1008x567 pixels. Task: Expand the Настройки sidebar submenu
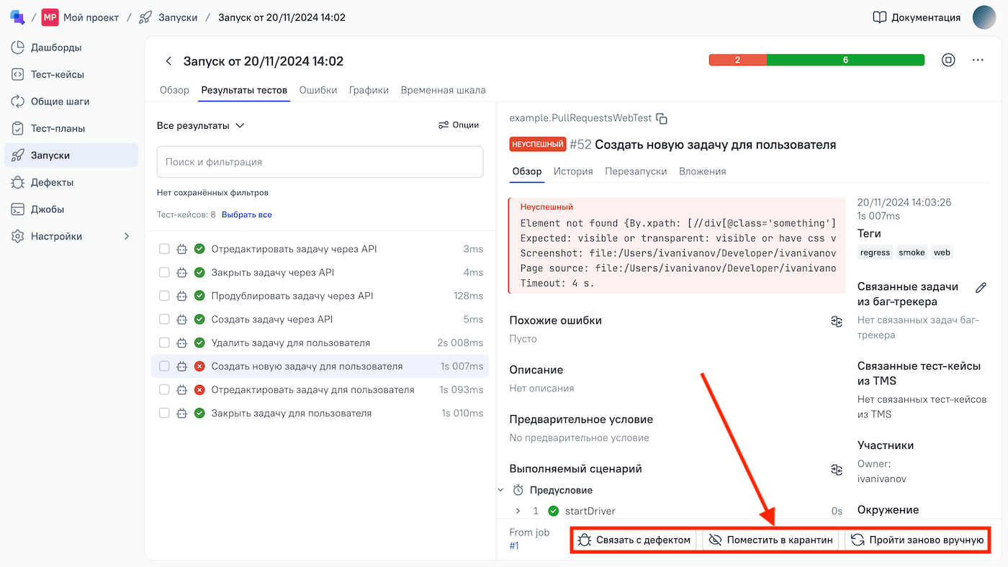(127, 236)
